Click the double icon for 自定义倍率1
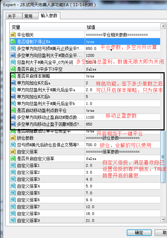This screenshot has height=238, width=167. tap(13, 165)
